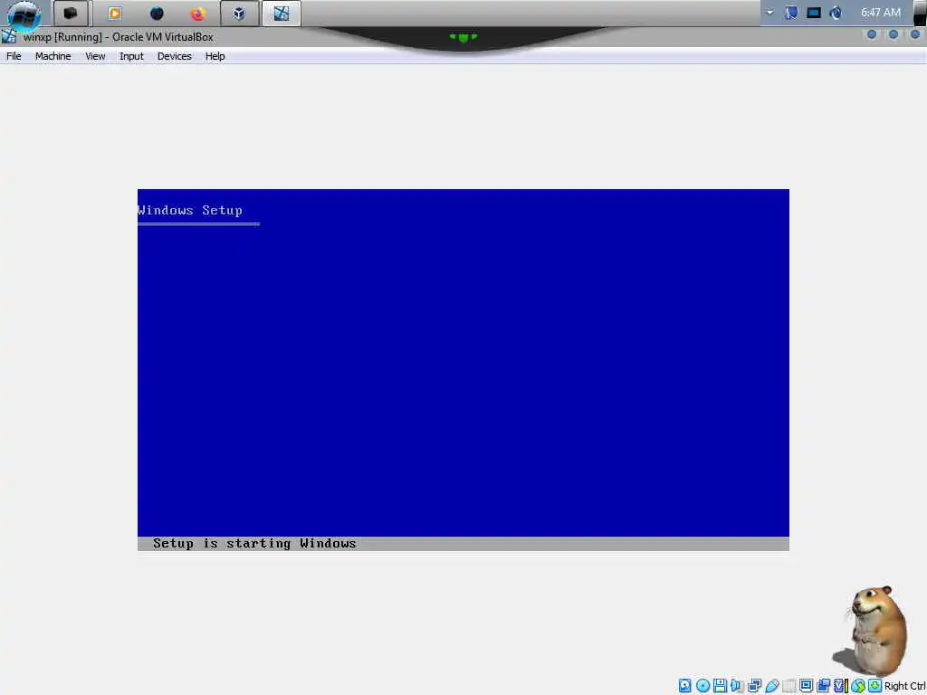Image resolution: width=927 pixels, height=695 pixels.
Task: Open the dark blue globe taskbar icon
Action: tap(157, 13)
